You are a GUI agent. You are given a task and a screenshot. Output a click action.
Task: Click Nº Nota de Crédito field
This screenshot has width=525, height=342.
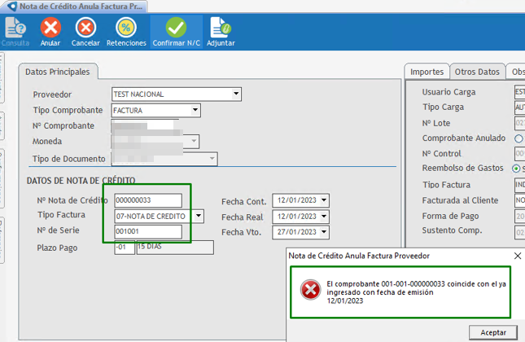[x=148, y=200]
